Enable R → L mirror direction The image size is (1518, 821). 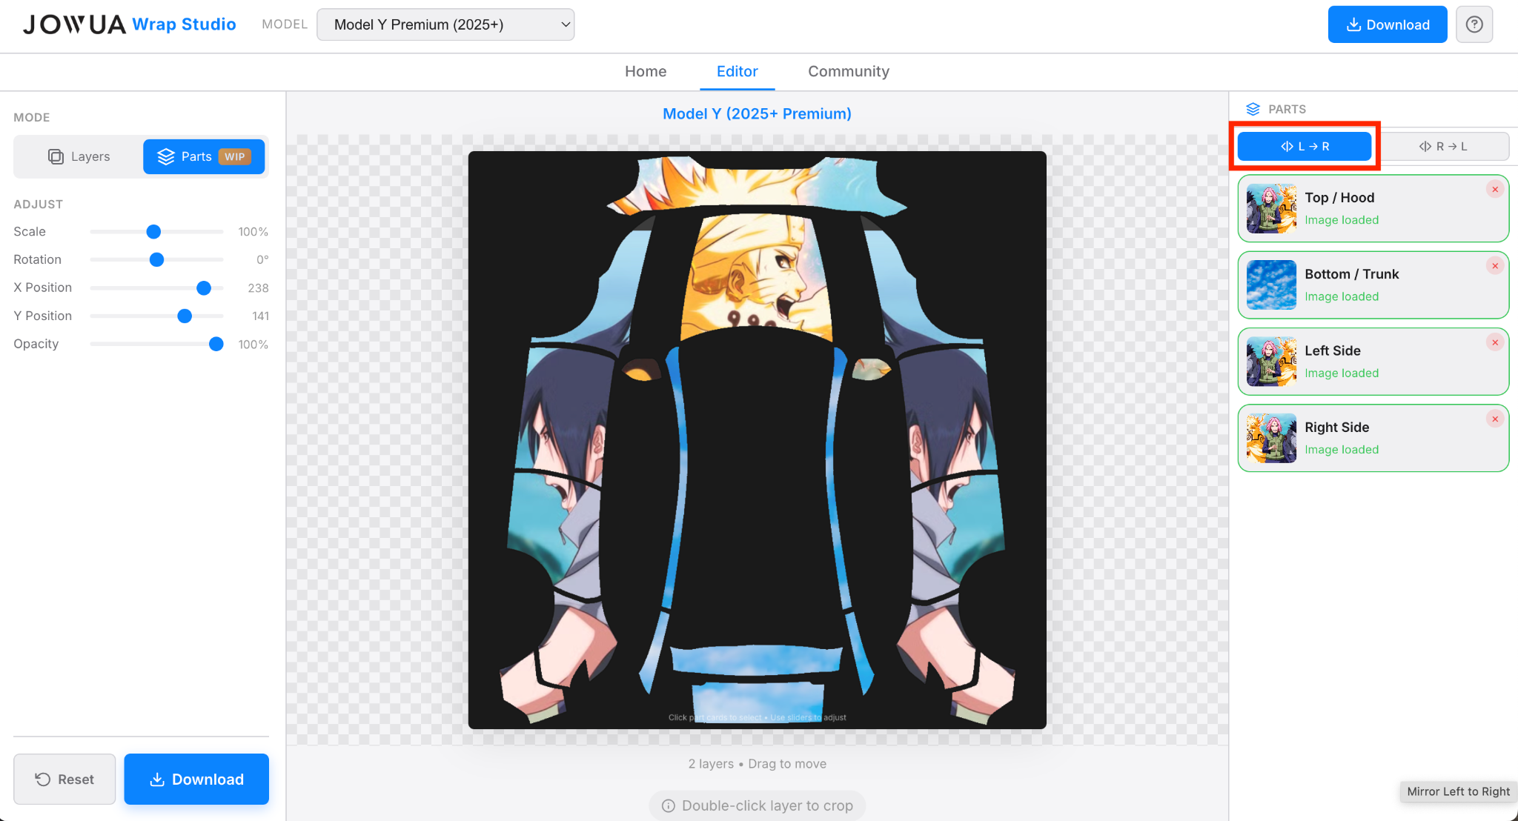pyautogui.click(x=1443, y=147)
